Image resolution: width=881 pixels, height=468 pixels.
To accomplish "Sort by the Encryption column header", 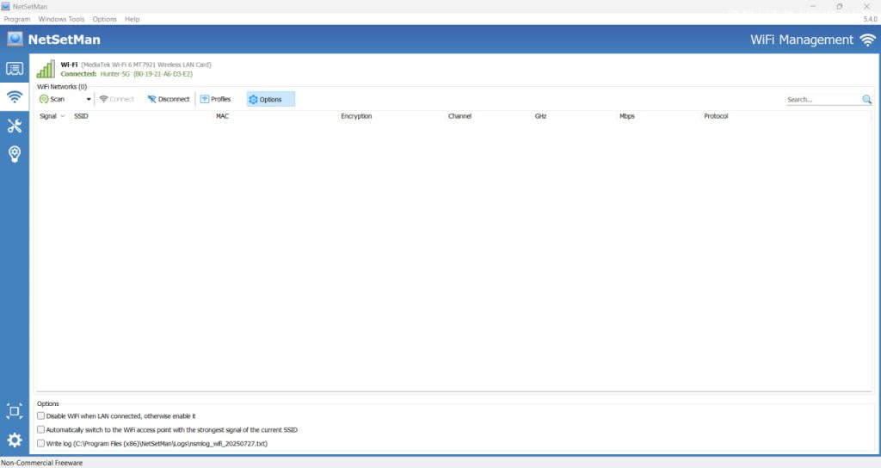I will pyautogui.click(x=356, y=116).
